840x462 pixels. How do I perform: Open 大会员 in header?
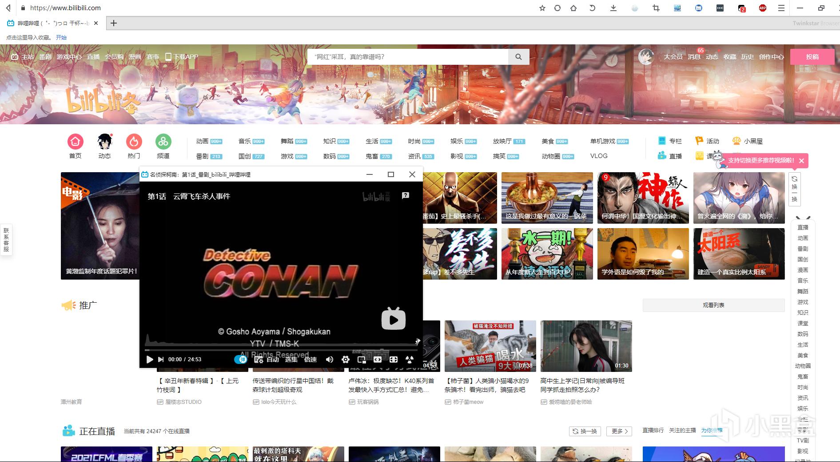tap(673, 57)
